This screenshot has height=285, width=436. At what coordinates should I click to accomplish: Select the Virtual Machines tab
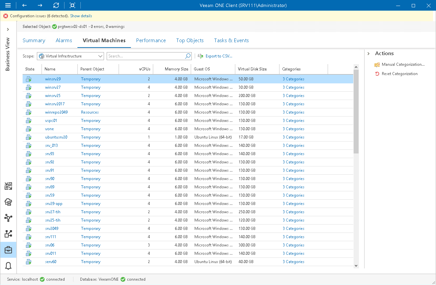[104, 41]
